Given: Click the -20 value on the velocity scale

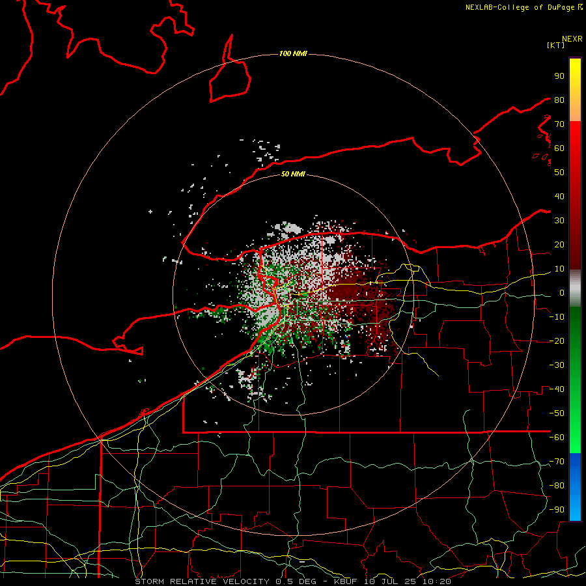Looking at the screenshot, I should click(x=557, y=341).
